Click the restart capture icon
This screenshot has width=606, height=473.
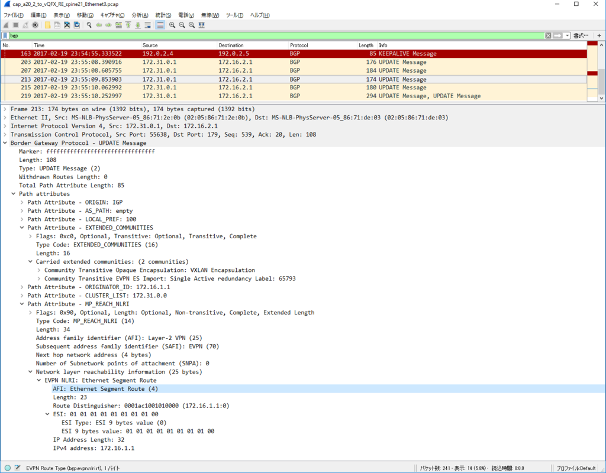point(25,25)
